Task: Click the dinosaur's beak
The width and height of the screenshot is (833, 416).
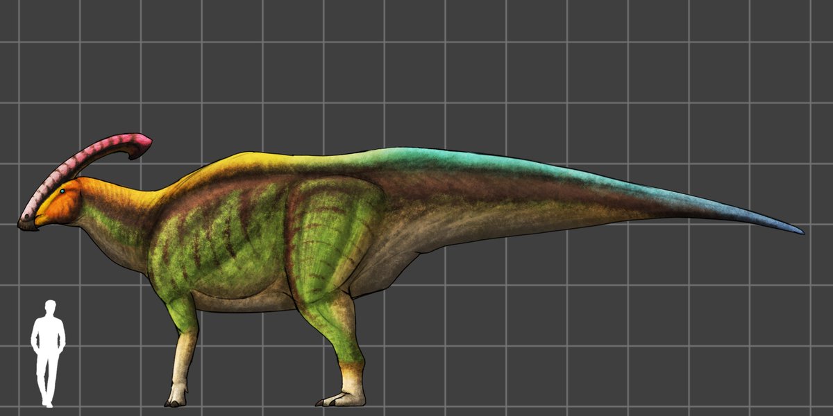Action: point(28,225)
